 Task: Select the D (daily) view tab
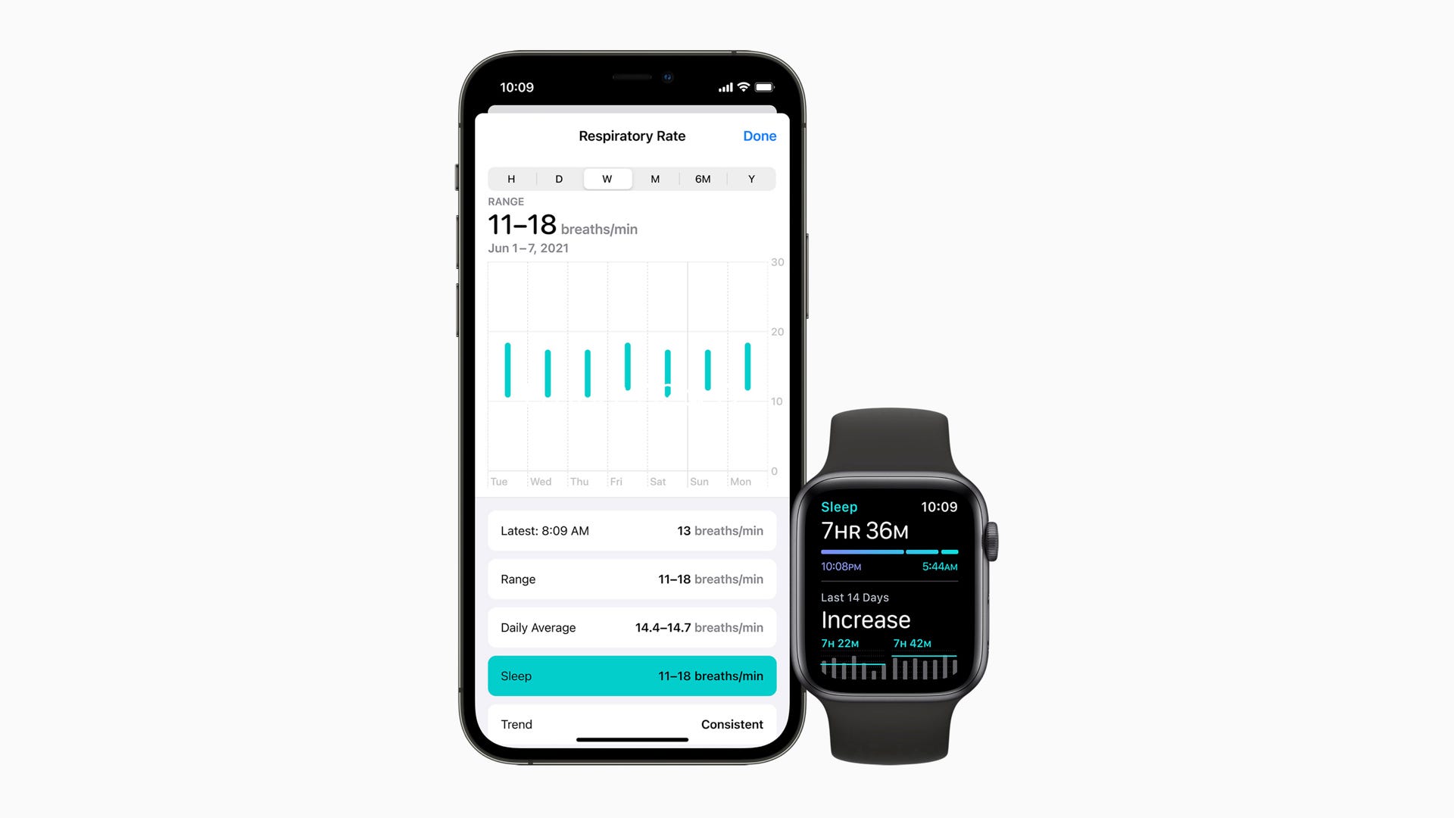[559, 179]
